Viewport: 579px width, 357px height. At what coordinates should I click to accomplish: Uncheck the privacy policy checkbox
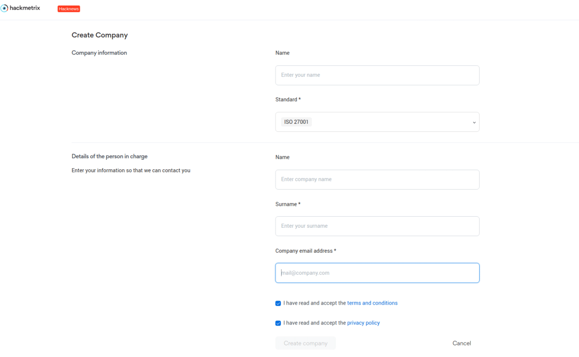[278, 323]
